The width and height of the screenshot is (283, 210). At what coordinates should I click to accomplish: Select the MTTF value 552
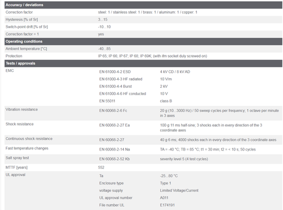[101, 168]
